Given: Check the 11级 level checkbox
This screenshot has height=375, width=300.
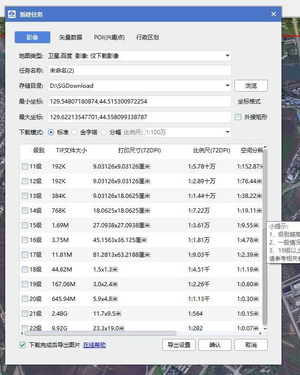Looking at the screenshot, I should click(x=25, y=166).
